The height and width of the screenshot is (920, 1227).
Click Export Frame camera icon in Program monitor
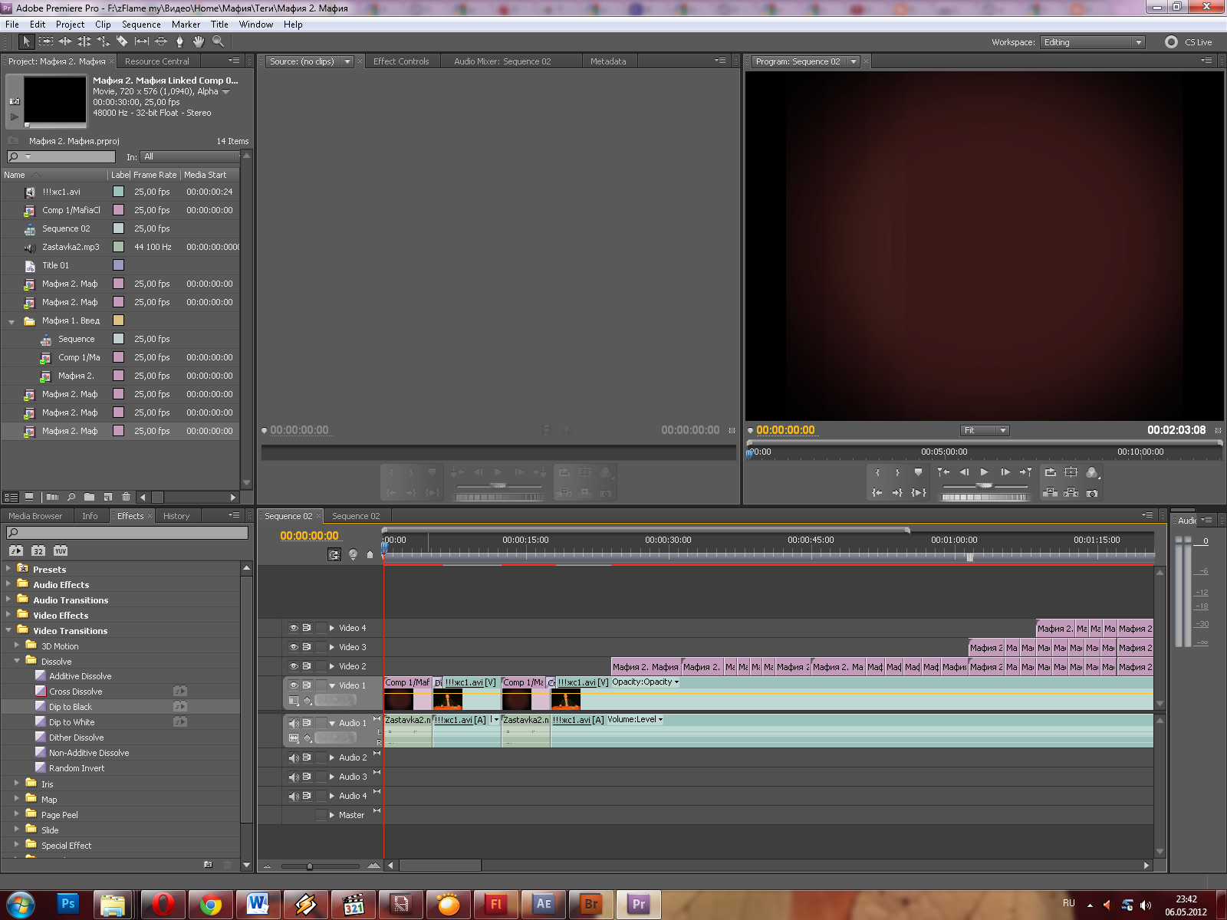(x=1092, y=493)
